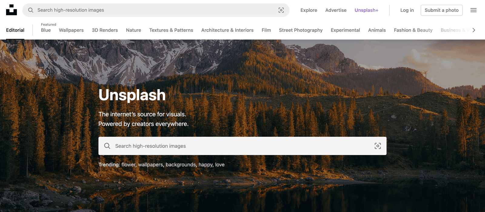
Task: Open the Unsplash+ link
Action: pyautogui.click(x=366, y=10)
